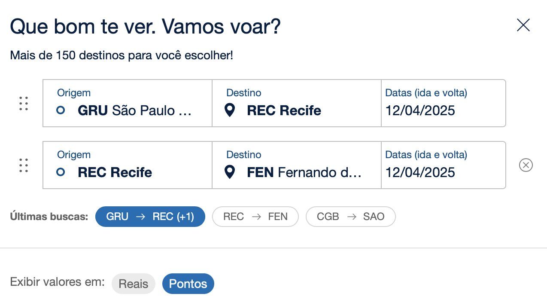This screenshot has height=300, width=547.
Task: Click the origin circle icon beside REC Recife
Action: [61, 172]
